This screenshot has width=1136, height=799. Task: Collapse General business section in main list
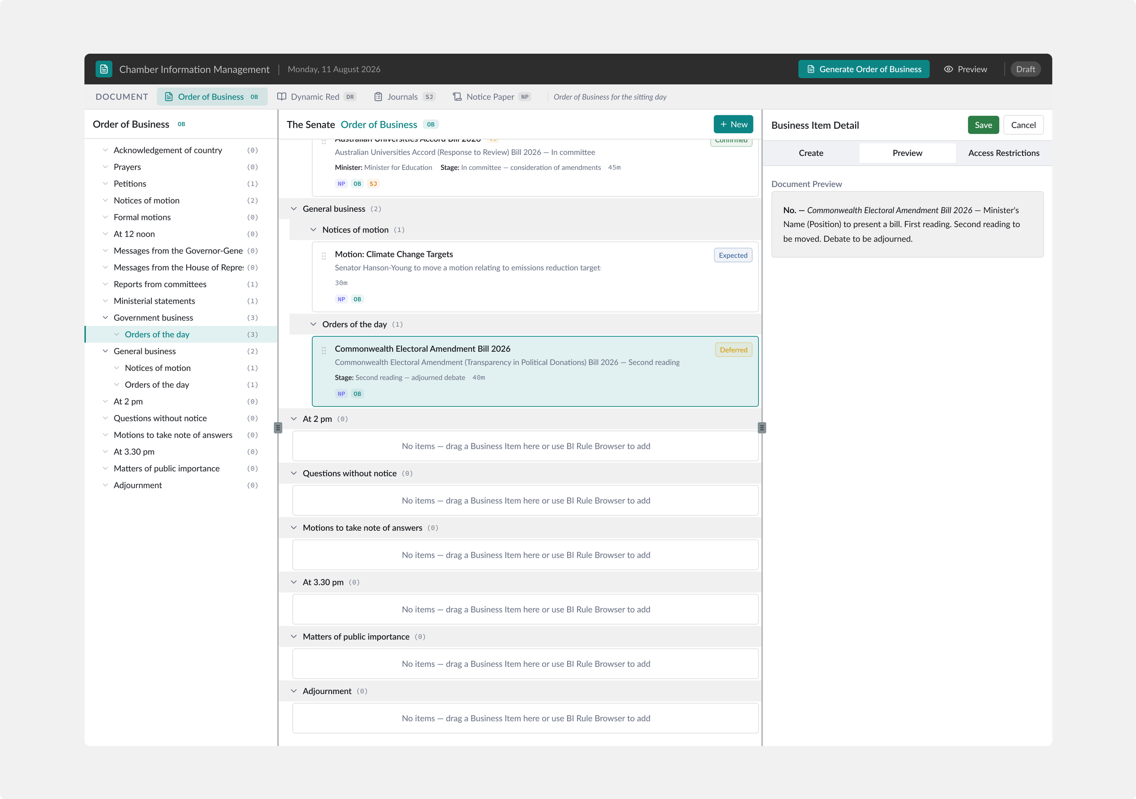(x=294, y=209)
